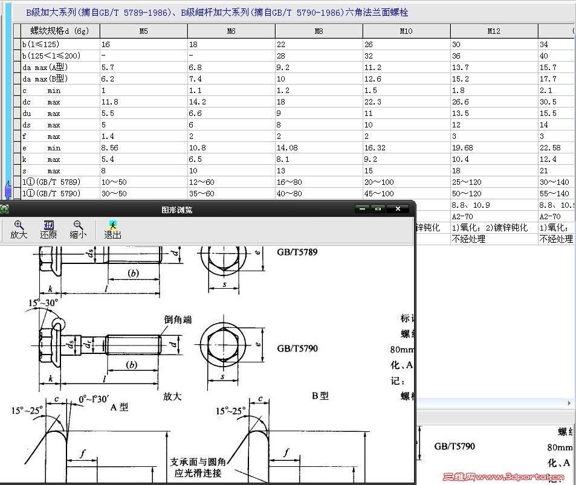The width and height of the screenshot is (576, 485).
Task: Select the ds max row label
Action: click(x=60, y=124)
